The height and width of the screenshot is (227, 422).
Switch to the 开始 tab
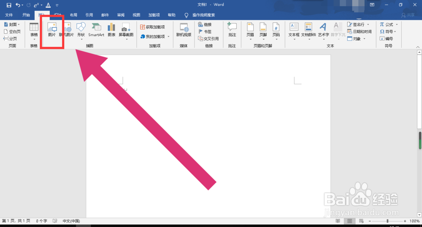26,15
